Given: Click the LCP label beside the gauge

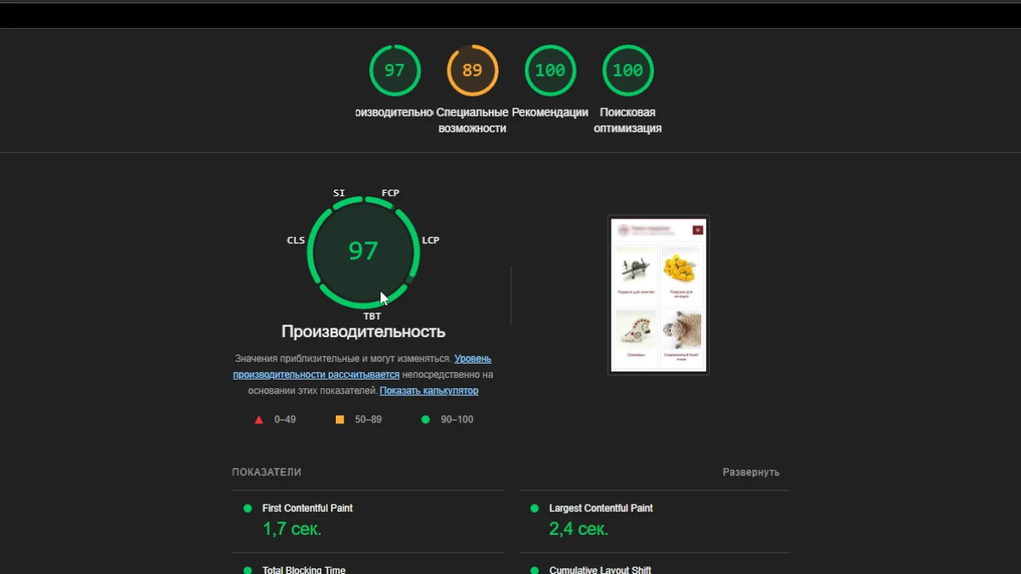Looking at the screenshot, I should click(431, 240).
